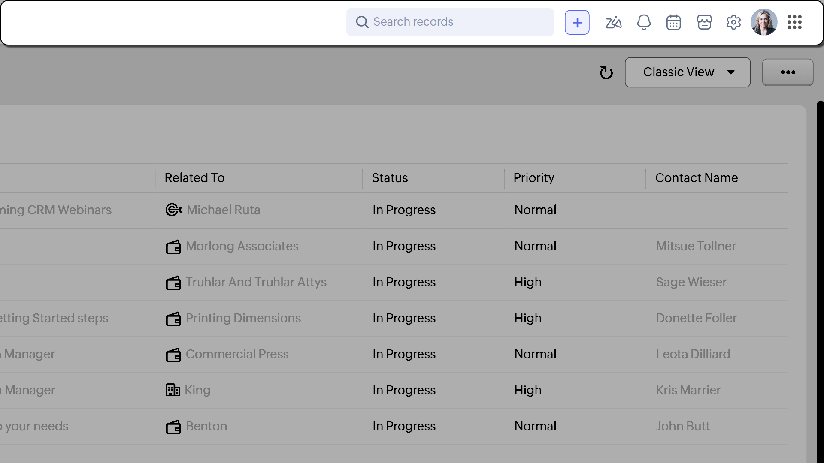Click the Search records field
The image size is (824, 463).
(451, 22)
